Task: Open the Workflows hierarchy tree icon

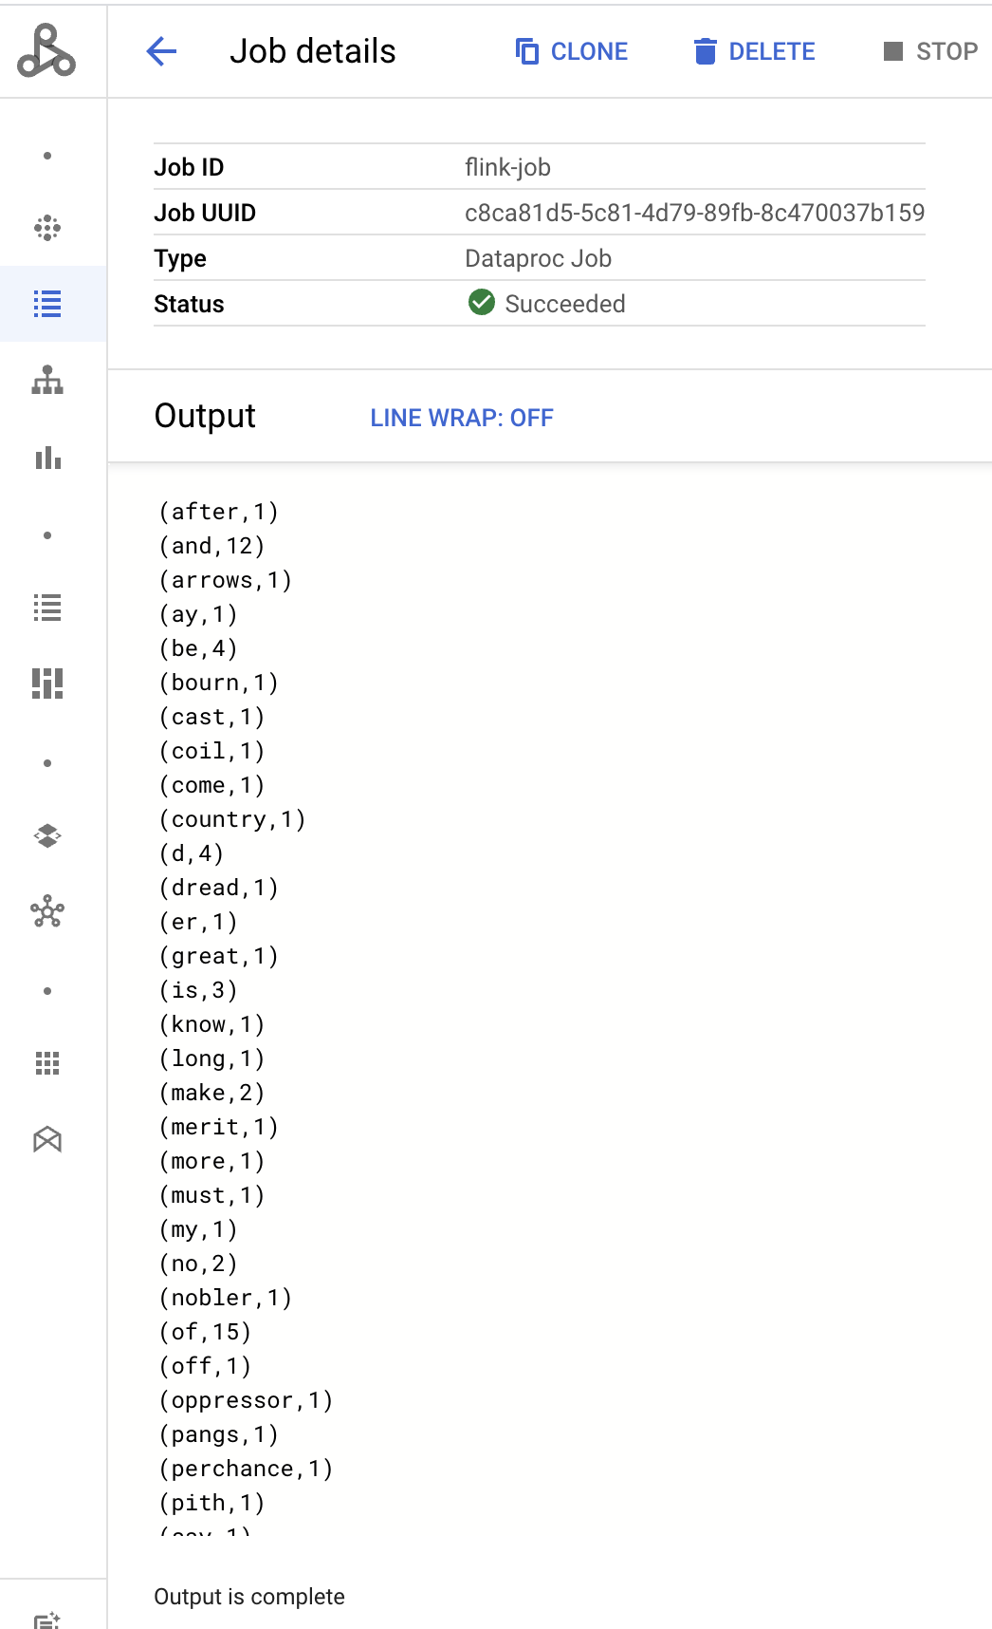Action: click(47, 380)
